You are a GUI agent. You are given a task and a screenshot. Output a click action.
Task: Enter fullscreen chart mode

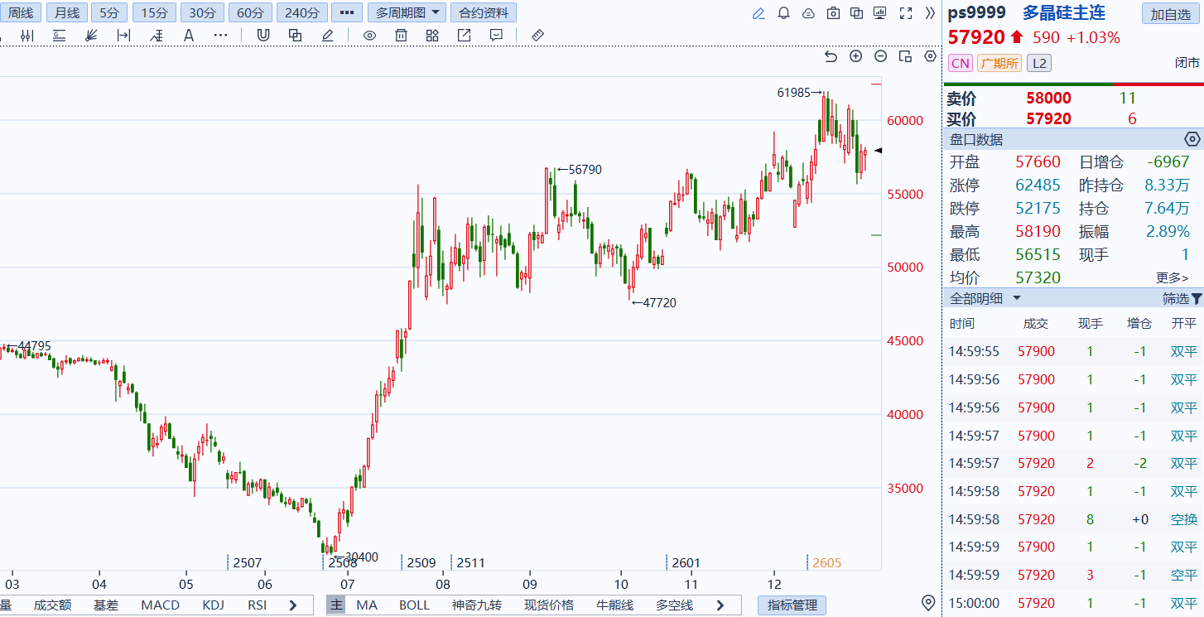tap(905, 13)
